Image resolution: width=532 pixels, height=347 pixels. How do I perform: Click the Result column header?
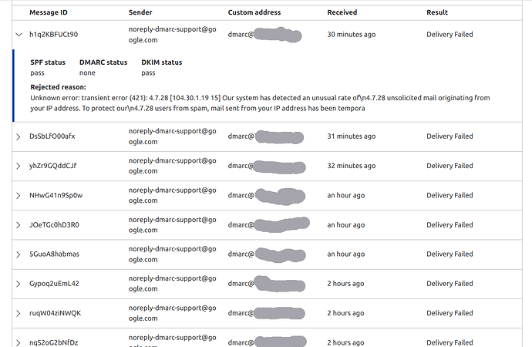tap(437, 12)
